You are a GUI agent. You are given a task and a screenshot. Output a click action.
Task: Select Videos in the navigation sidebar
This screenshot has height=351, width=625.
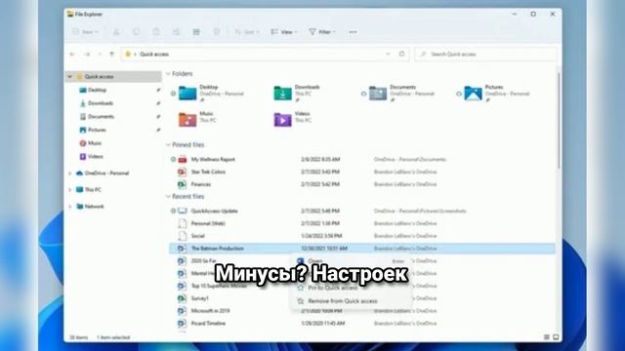(x=96, y=156)
